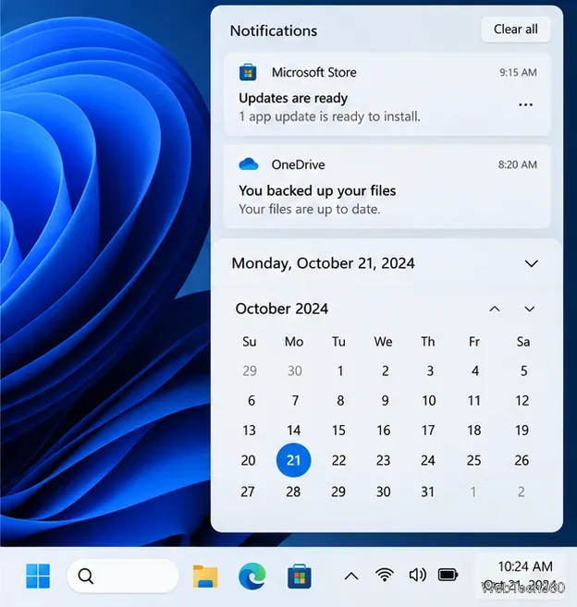Select October 15 in the calendar

click(x=338, y=431)
